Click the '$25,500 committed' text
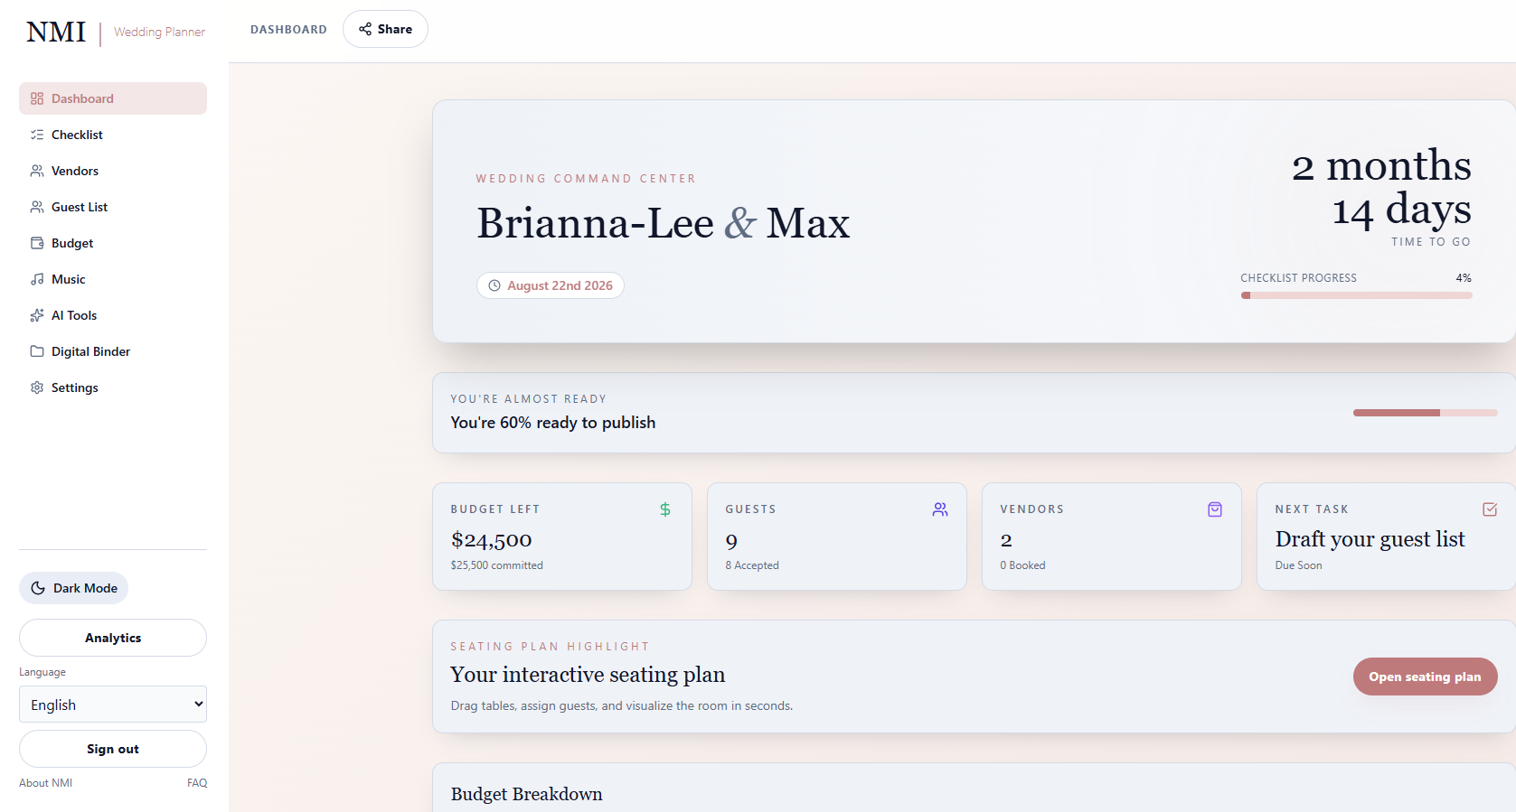Image resolution: width=1516 pixels, height=812 pixels. [x=497, y=565]
